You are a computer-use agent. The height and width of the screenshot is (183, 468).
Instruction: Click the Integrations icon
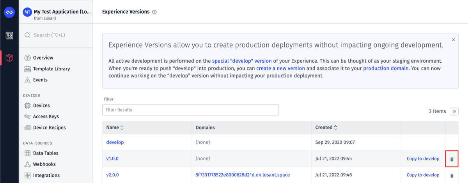pos(28,175)
